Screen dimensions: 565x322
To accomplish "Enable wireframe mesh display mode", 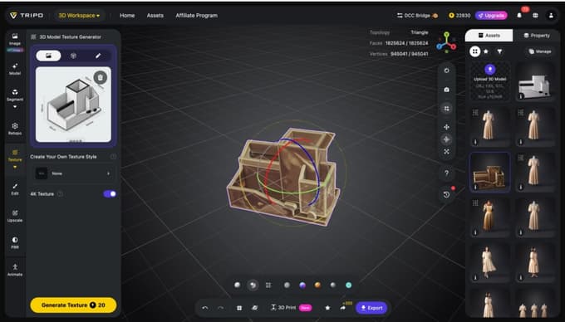I will pyautogui.click(x=268, y=285).
